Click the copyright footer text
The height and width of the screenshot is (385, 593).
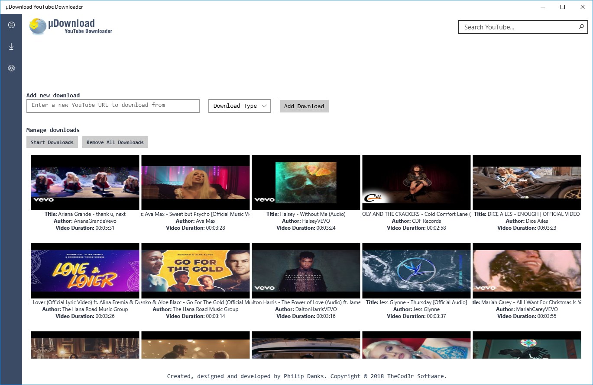(307, 376)
